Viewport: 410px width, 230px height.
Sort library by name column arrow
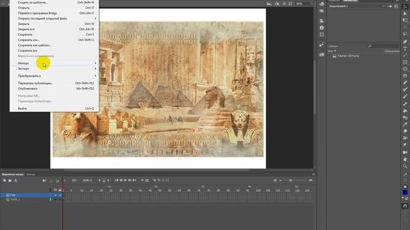(x=335, y=51)
